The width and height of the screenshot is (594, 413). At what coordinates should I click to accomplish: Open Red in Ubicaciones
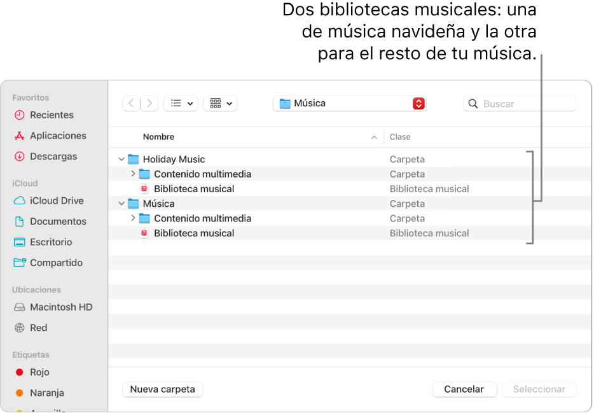[x=38, y=328]
